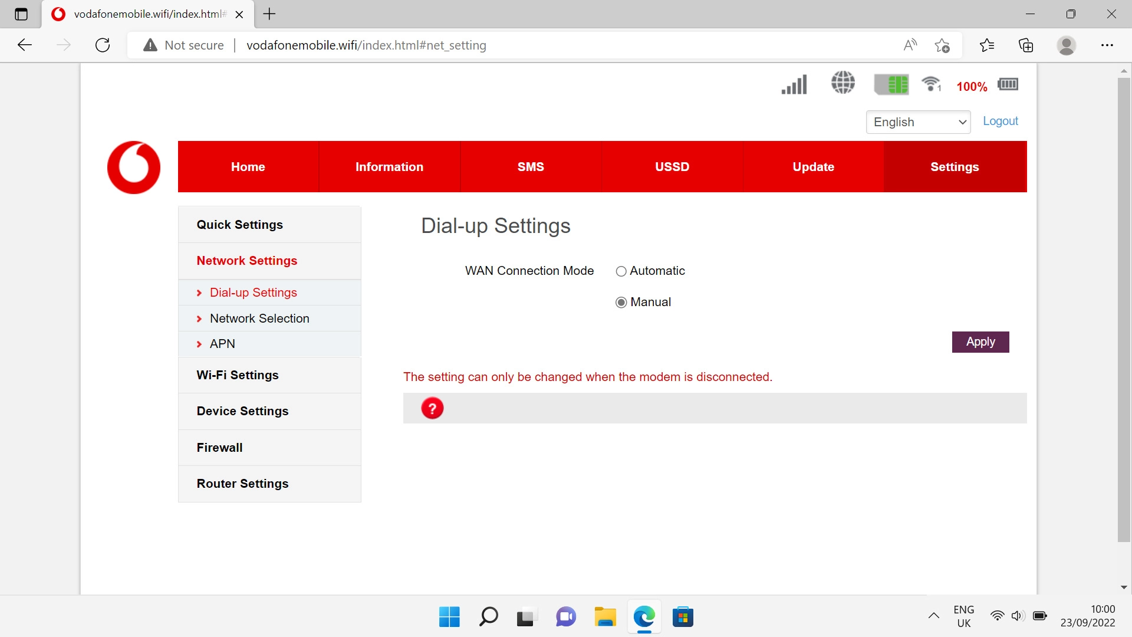
Task: Open Network Selection submenu item
Action: 259,318
